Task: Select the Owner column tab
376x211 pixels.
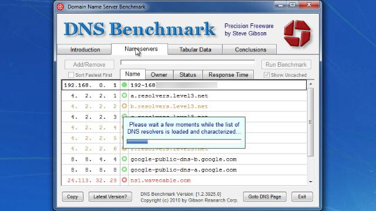Action: (x=159, y=75)
